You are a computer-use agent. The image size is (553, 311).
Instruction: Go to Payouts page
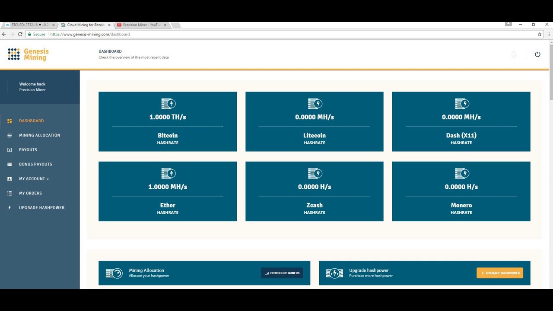click(x=28, y=150)
